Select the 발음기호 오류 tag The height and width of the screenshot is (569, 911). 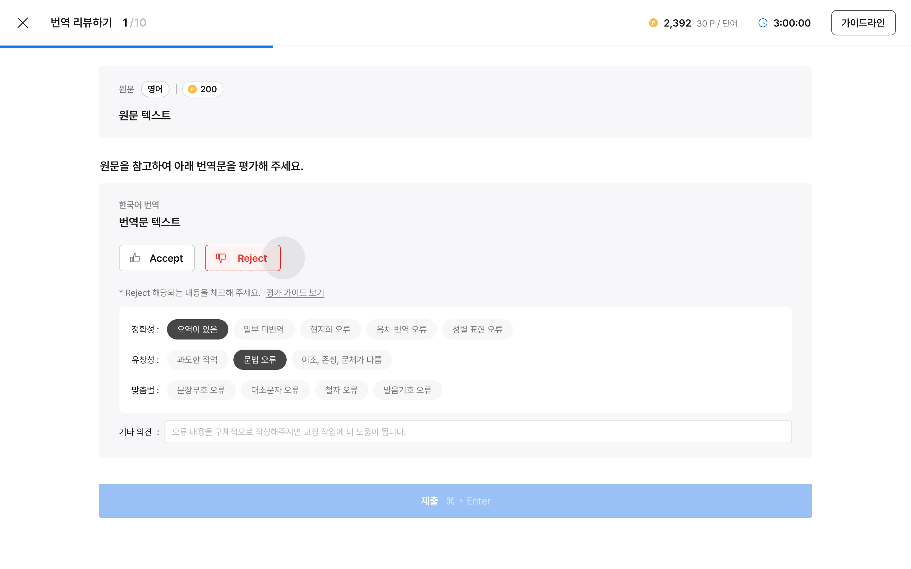pyautogui.click(x=407, y=390)
